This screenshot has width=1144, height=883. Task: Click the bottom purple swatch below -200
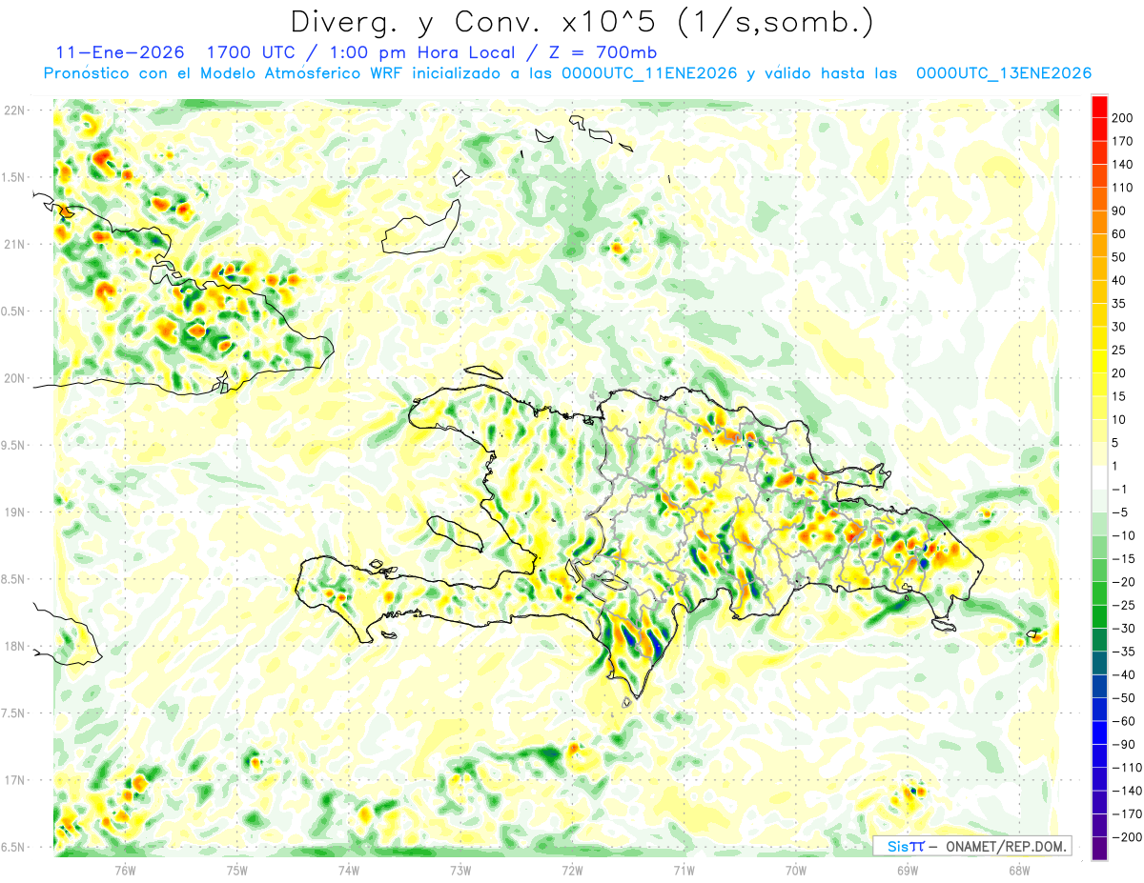[x=1099, y=849]
